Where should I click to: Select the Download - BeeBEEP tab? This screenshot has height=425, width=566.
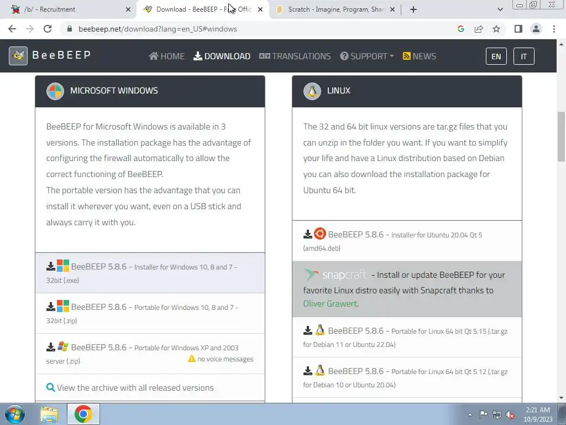coord(202,9)
